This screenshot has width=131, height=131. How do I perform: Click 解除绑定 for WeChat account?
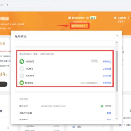[107, 61]
